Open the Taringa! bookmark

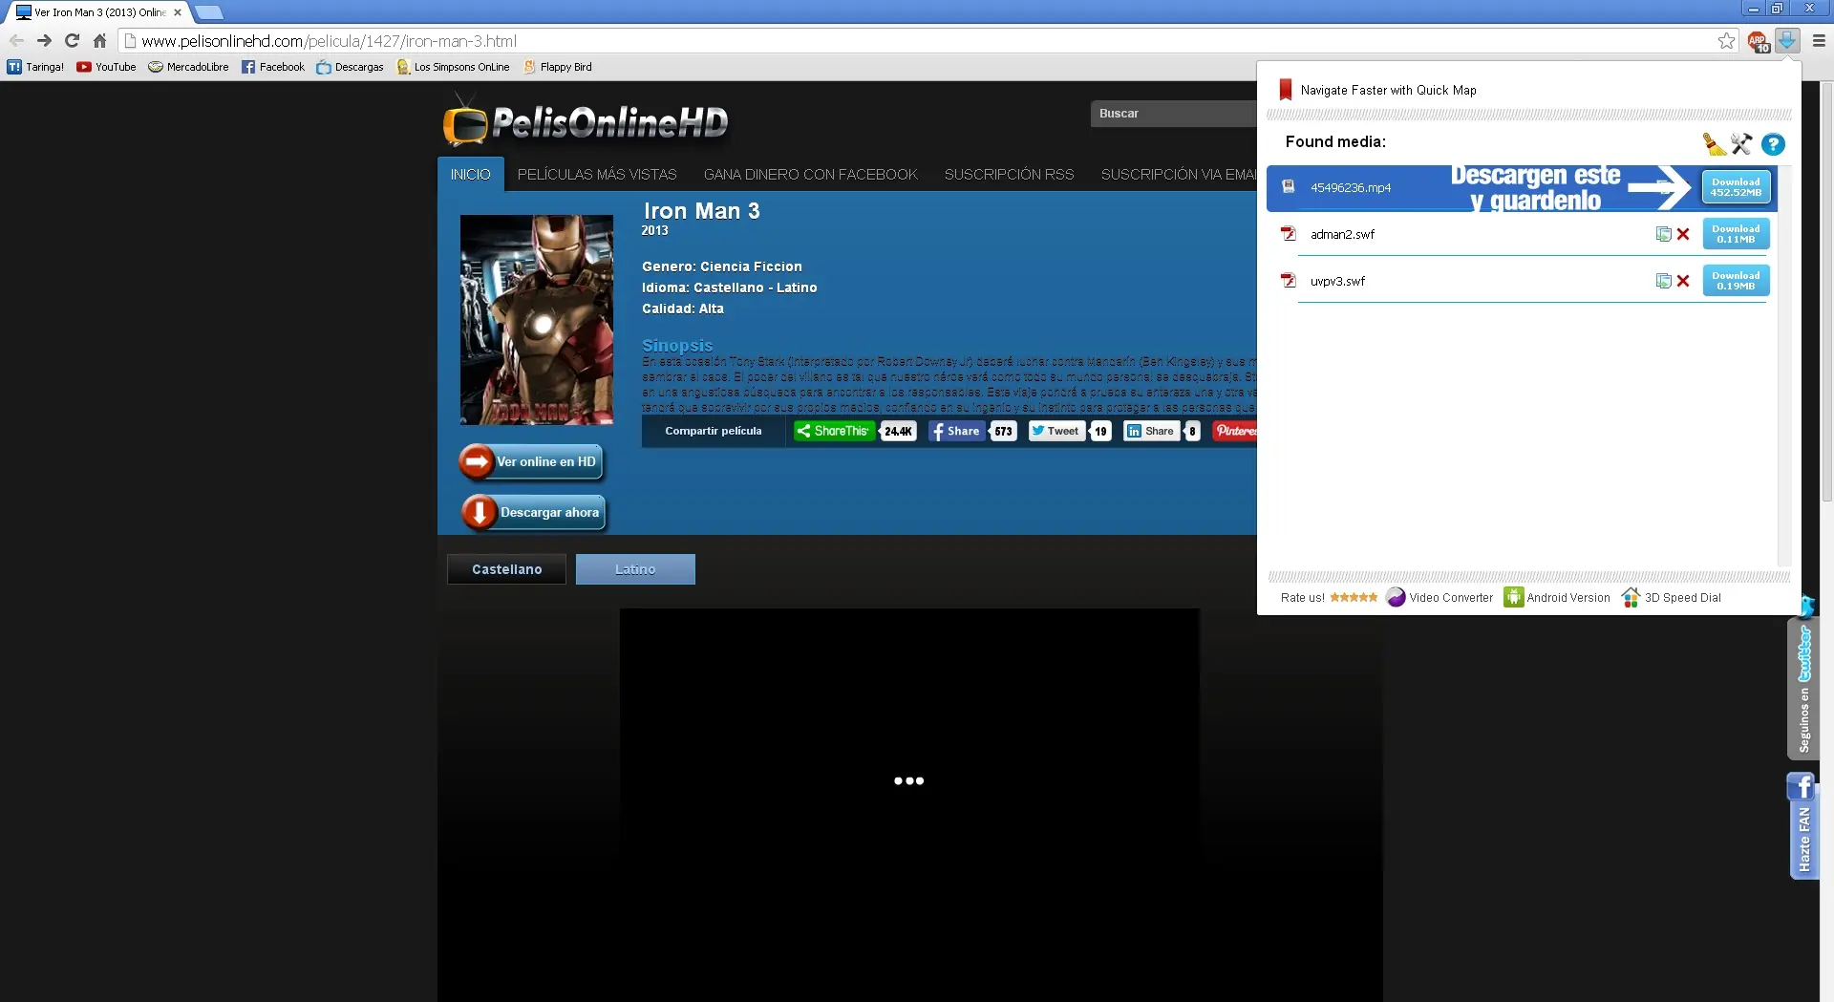pos(35,67)
